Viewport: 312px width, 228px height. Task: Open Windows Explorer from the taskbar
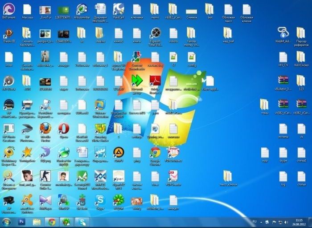[37, 221]
